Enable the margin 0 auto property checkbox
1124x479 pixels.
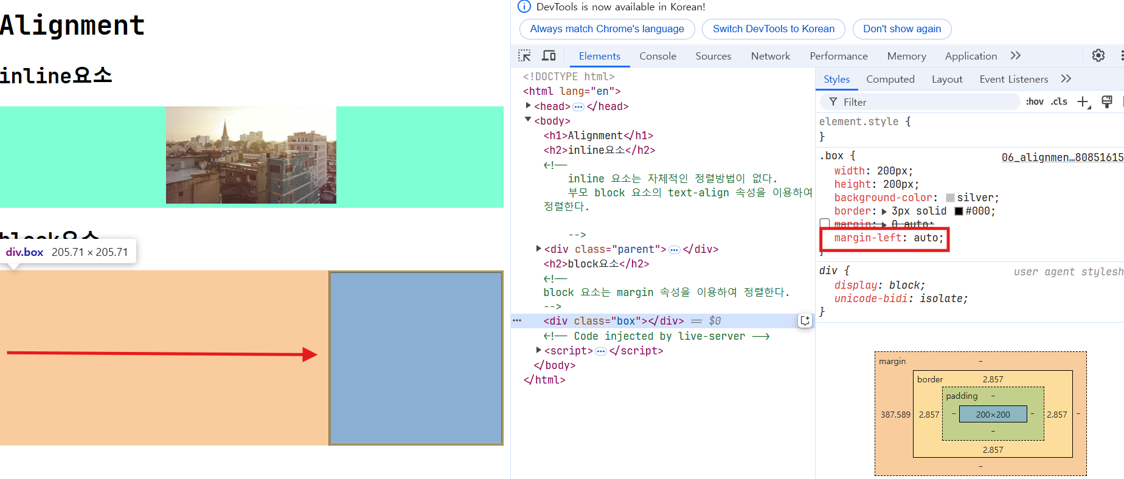[825, 223]
